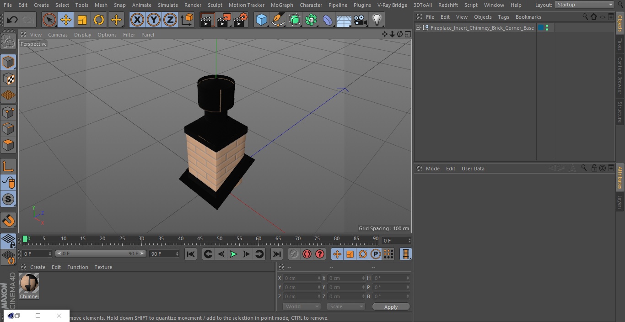
Task: Add a Subdivision Surface generator
Action: (x=295, y=20)
